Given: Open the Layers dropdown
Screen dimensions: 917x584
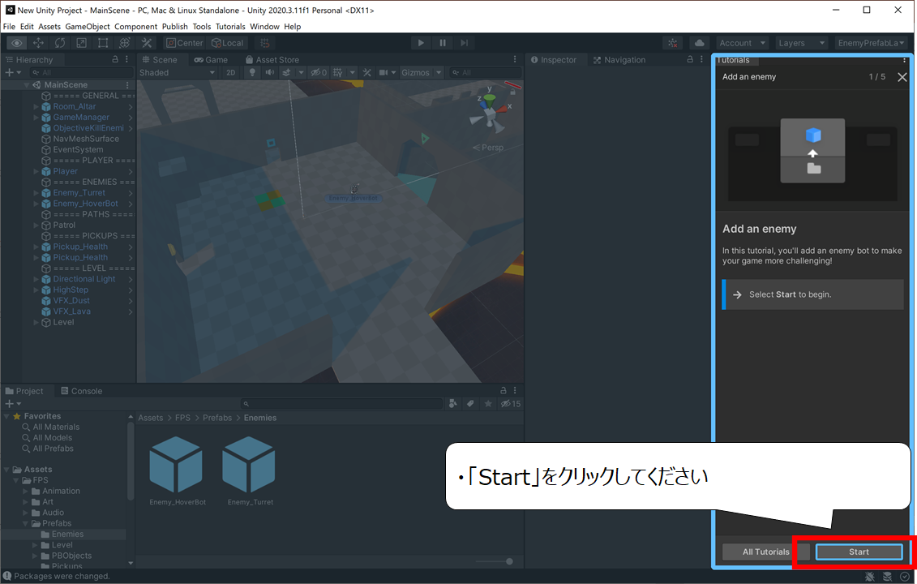Looking at the screenshot, I should (801, 43).
